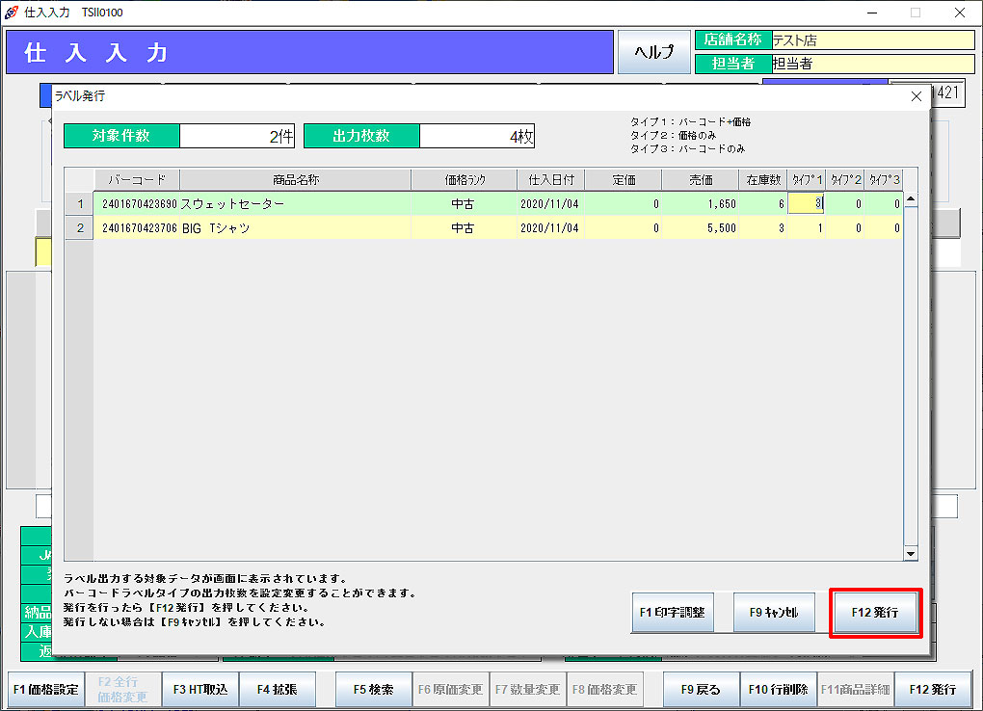983x711 pixels.
Task: Click タイプ3 cell for スウェットセーター
Action: click(x=883, y=204)
